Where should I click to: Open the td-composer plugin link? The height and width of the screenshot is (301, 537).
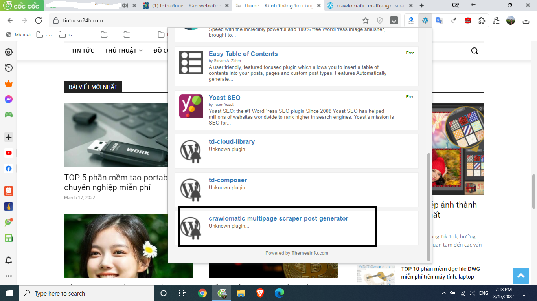[228, 180]
